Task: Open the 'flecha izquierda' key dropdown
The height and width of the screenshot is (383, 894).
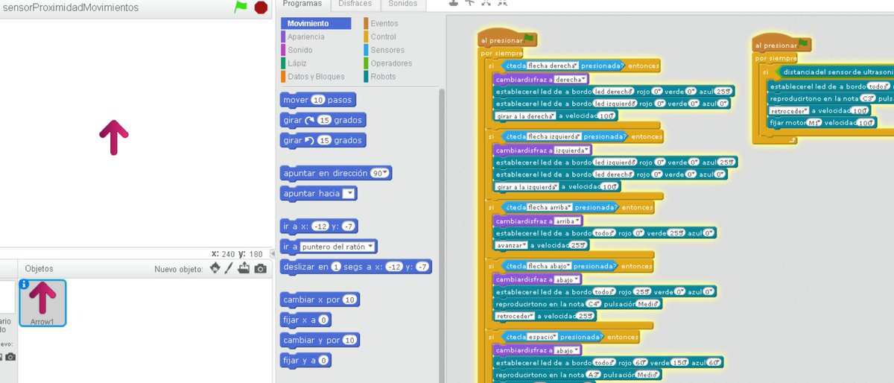Action: tap(556, 137)
